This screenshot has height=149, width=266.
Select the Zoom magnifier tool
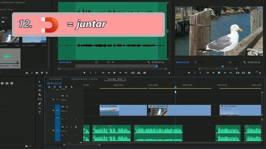pyautogui.click(x=39, y=108)
